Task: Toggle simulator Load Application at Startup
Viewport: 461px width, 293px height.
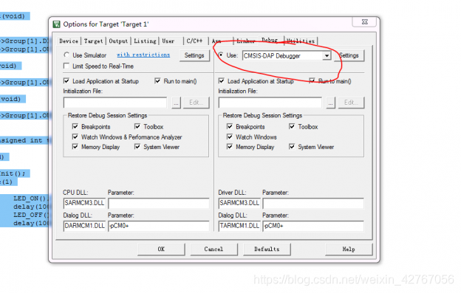Action: [x=66, y=81]
